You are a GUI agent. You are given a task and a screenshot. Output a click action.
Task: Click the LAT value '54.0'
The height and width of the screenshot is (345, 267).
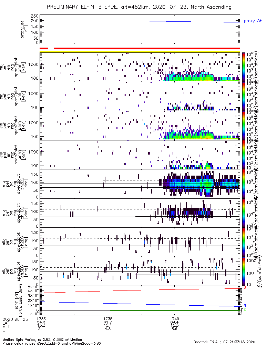[41, 322]
